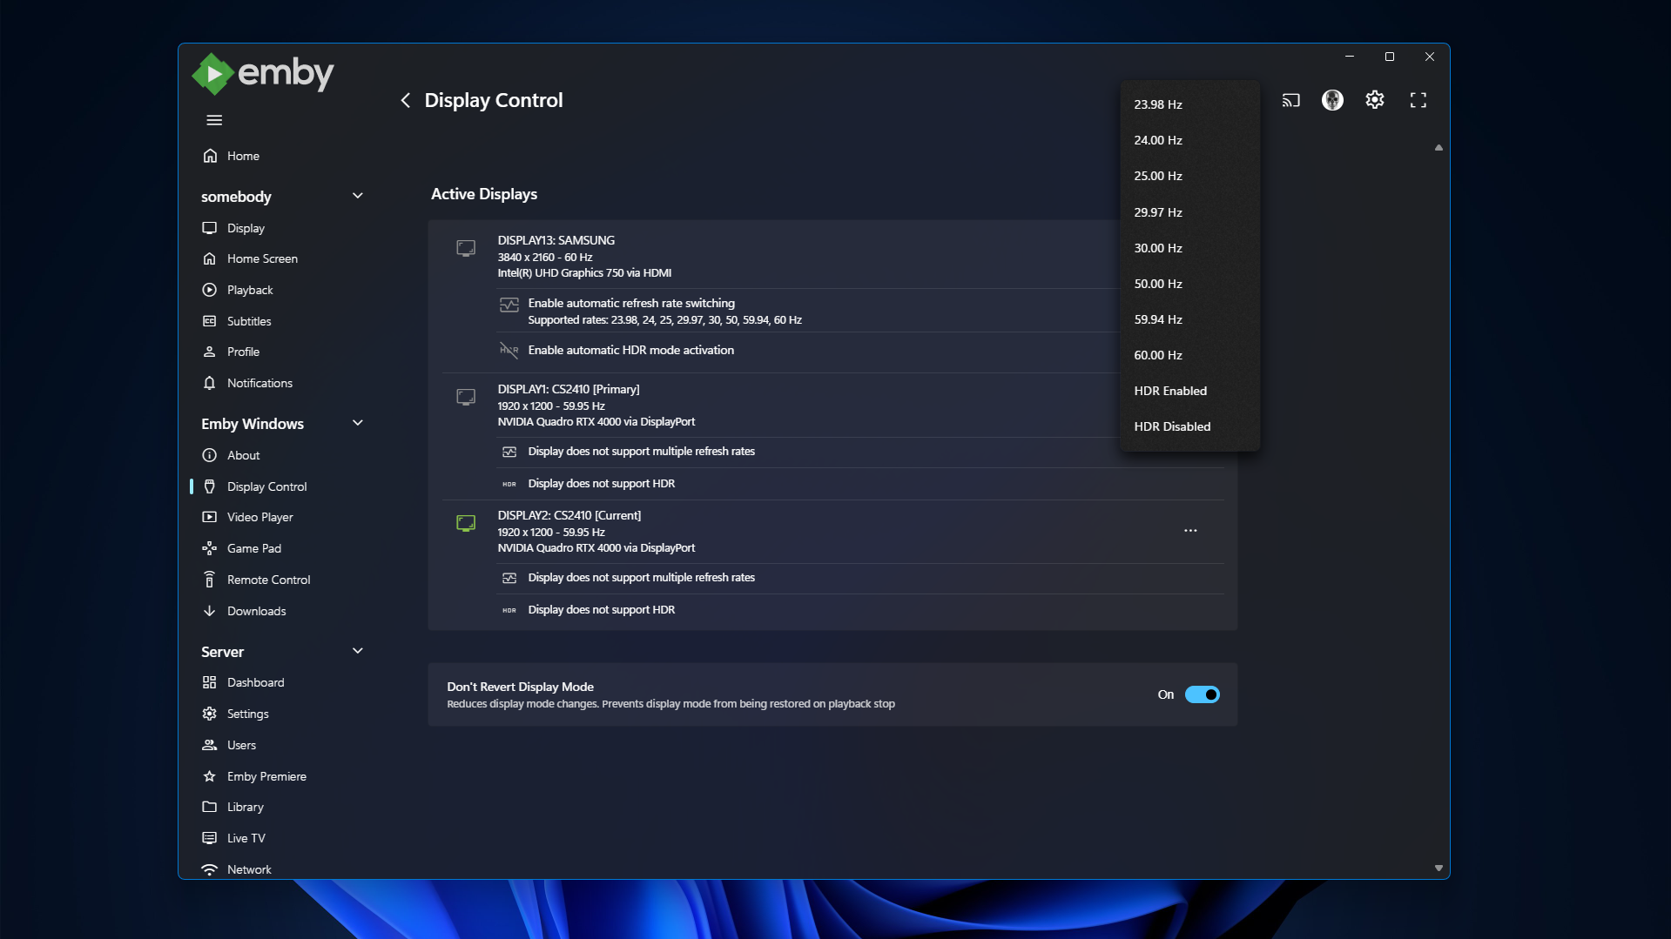Go back with the arrow beside Display Control
This screenshot has width=1671, height=939.
[x=405, y=100]
